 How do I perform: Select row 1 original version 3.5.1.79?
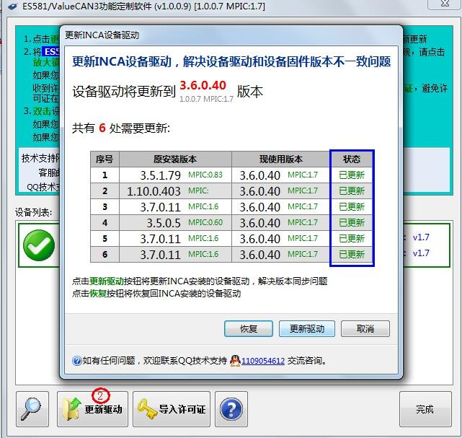click(160, 175)
